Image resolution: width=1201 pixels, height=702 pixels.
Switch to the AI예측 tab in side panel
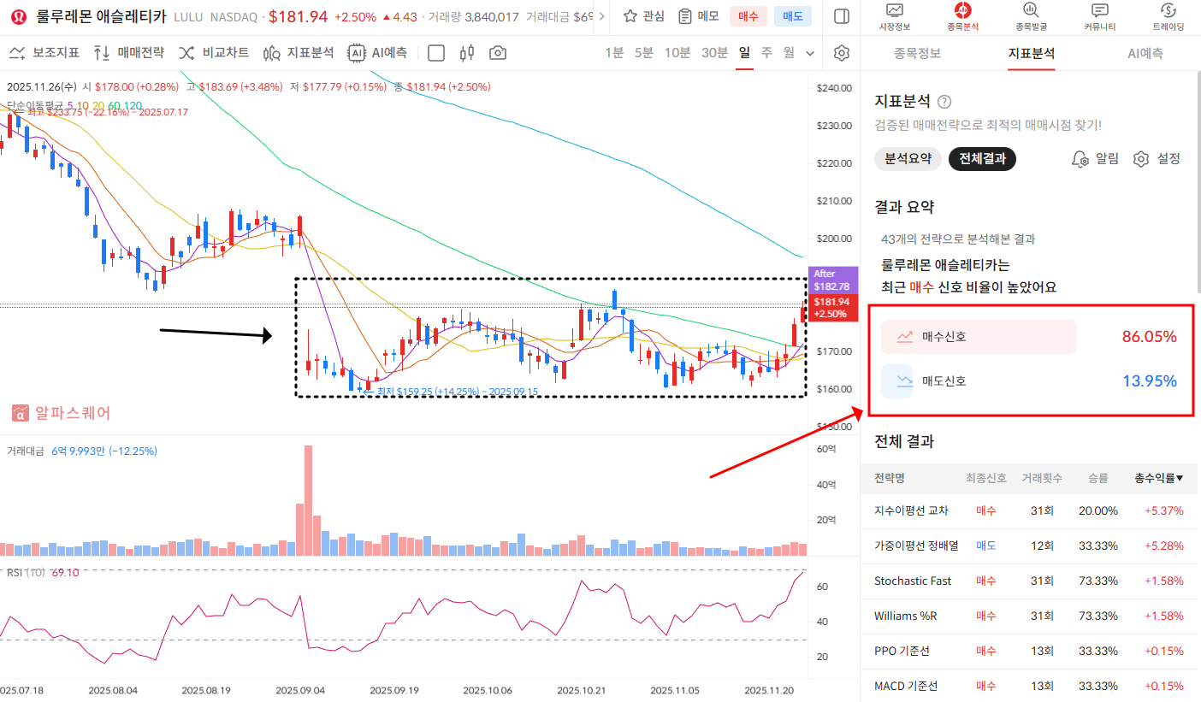pos(1145,53)
